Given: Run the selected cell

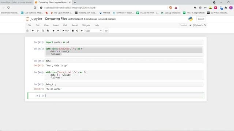Looking at the screenshot, I should pyautogui.click(x=66, y=31).
